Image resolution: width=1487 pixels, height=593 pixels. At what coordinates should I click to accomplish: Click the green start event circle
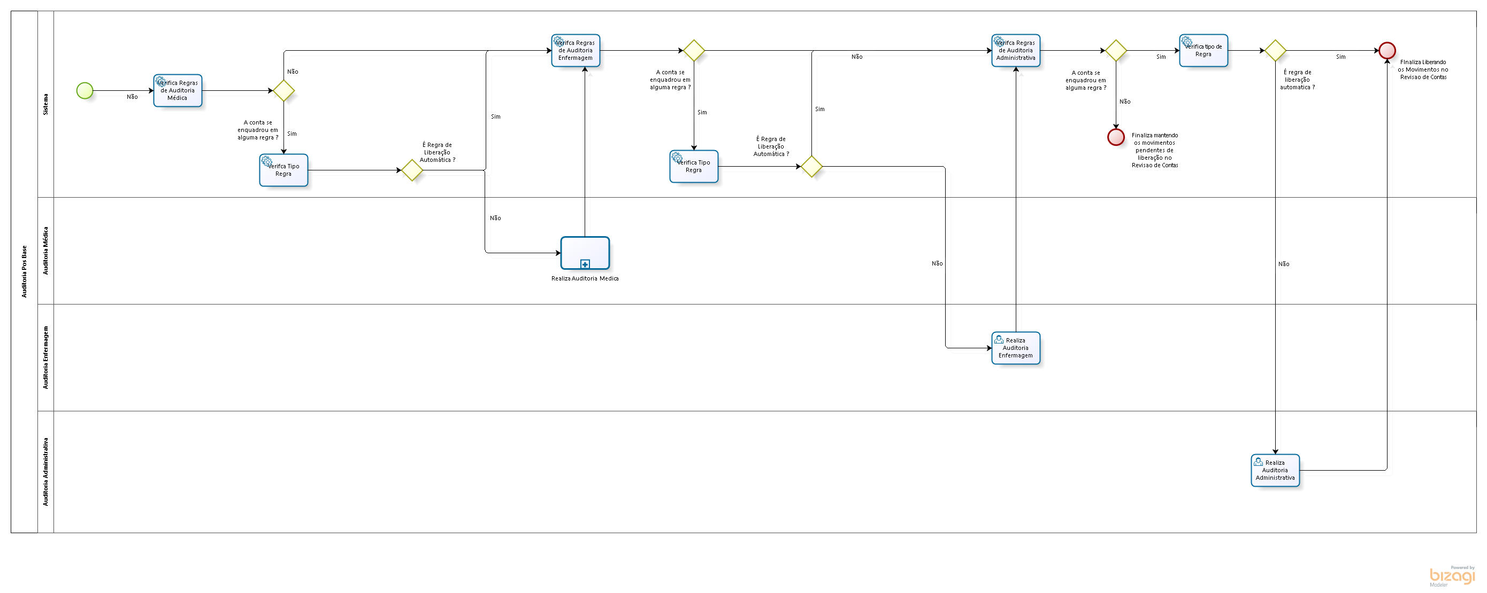point(85,90)
